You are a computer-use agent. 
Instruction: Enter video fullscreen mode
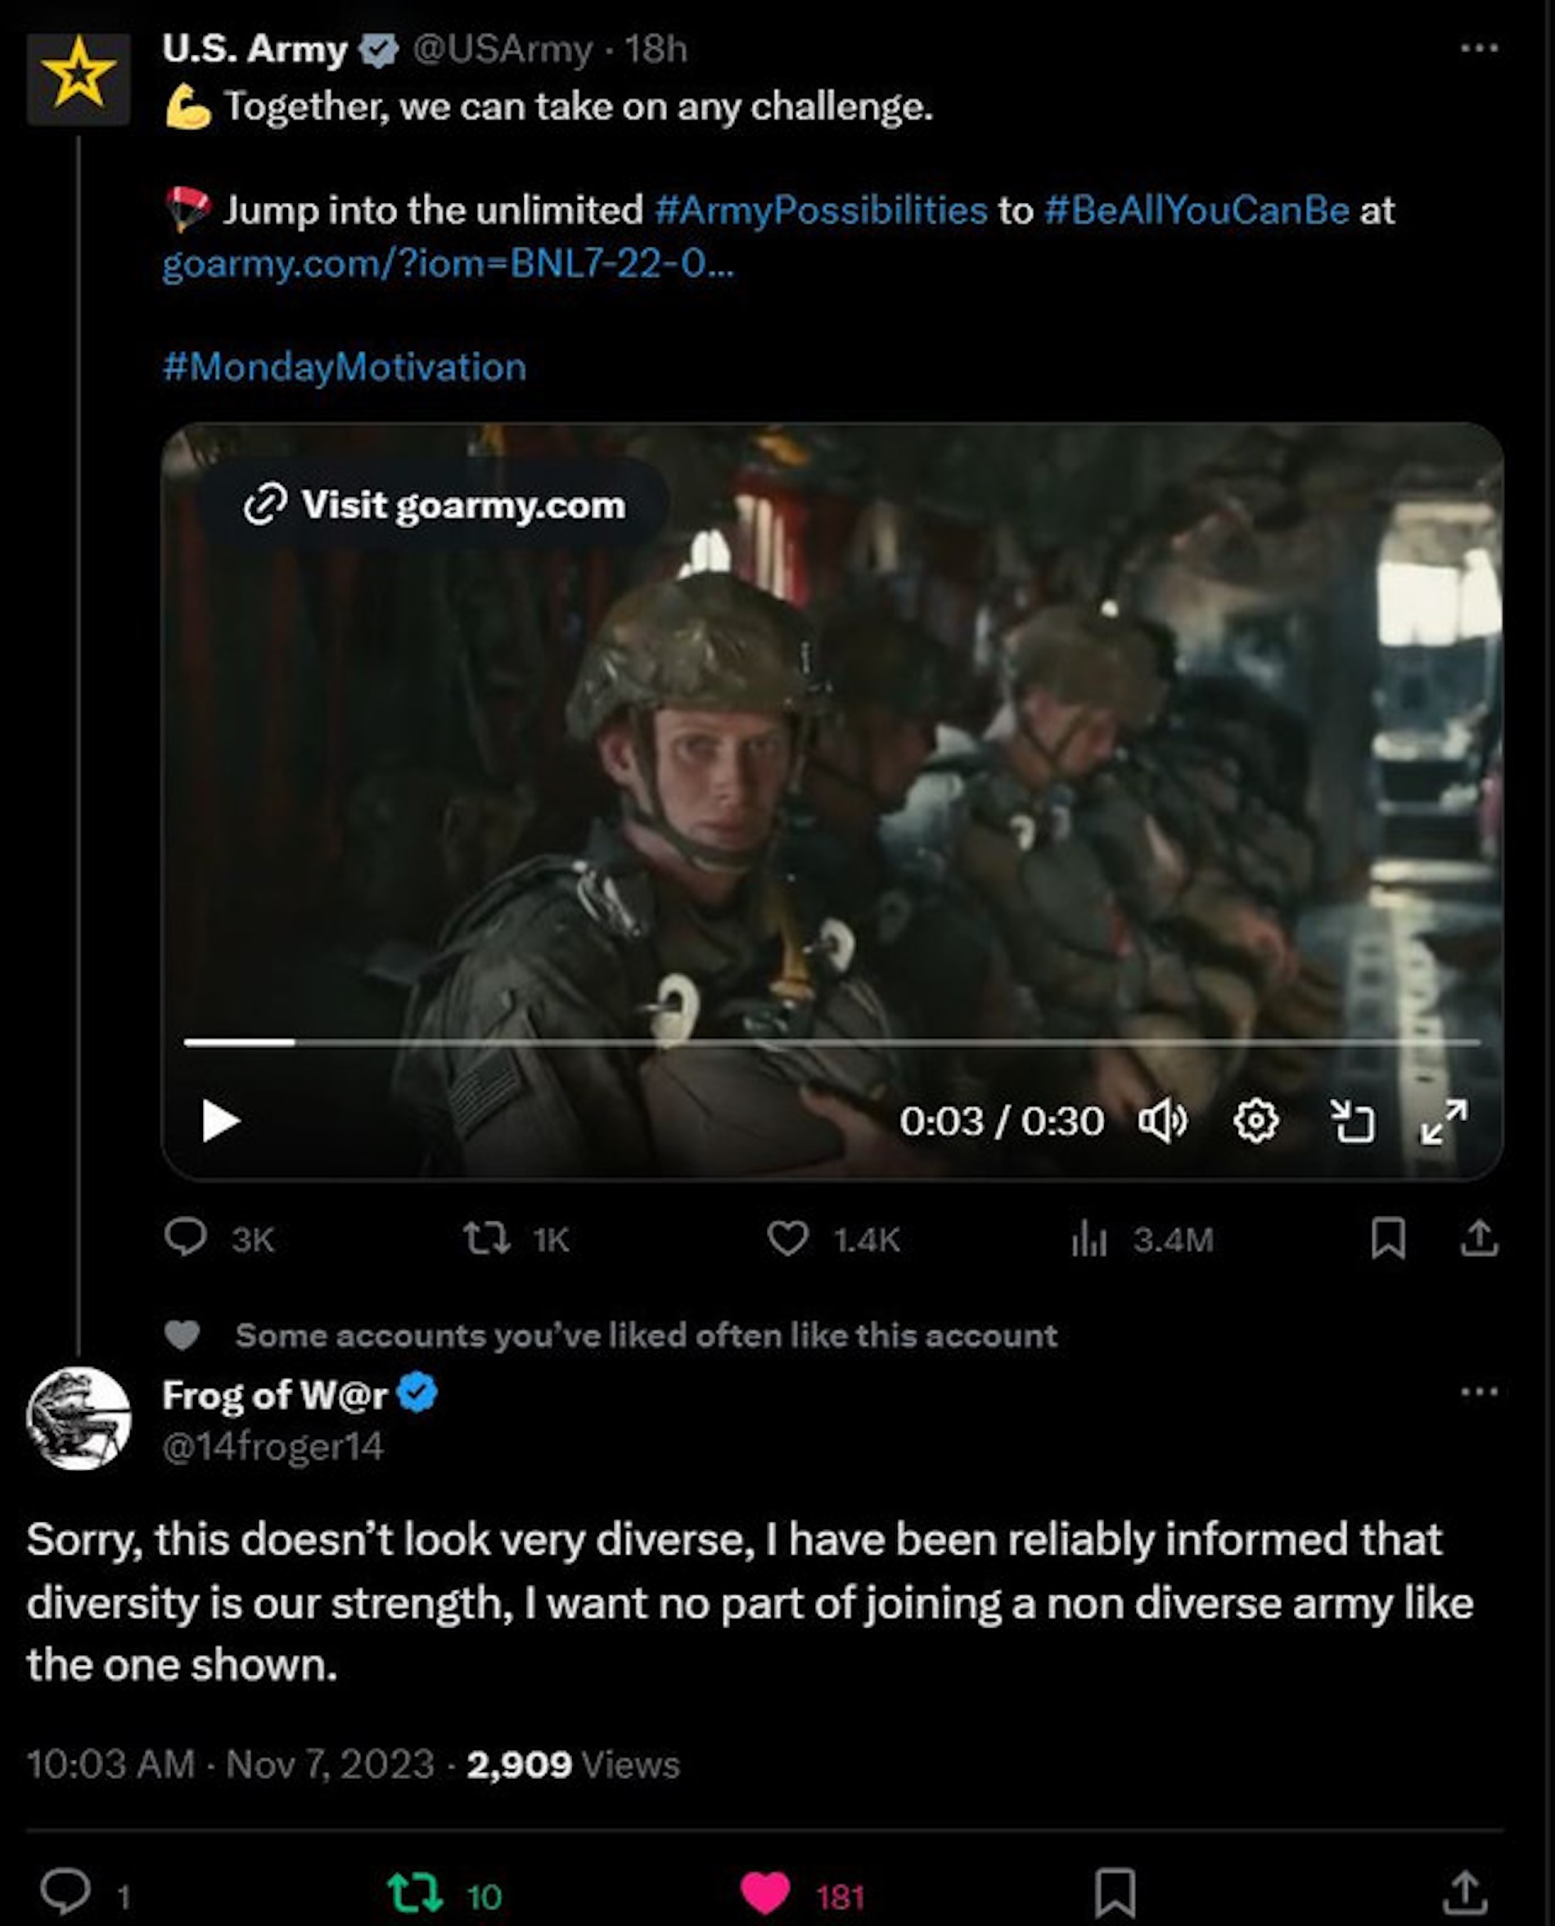tap(1443, 1121)
